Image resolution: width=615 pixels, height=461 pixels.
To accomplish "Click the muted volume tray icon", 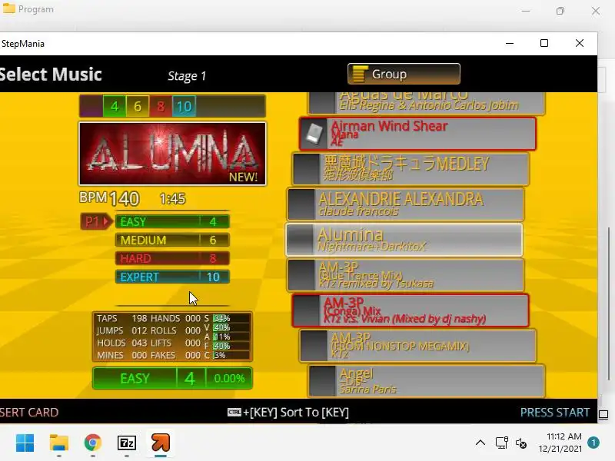I will 521,443.
